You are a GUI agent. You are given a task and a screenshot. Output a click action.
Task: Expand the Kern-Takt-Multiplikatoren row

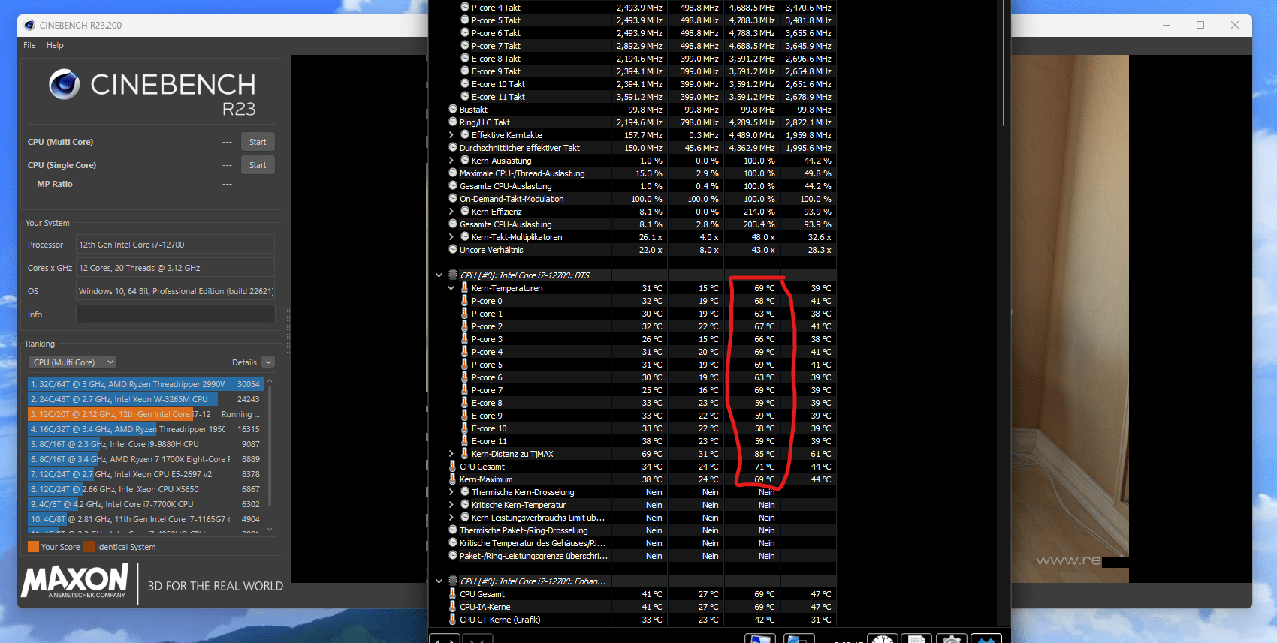pyautogui.click(x=451, y=237)
